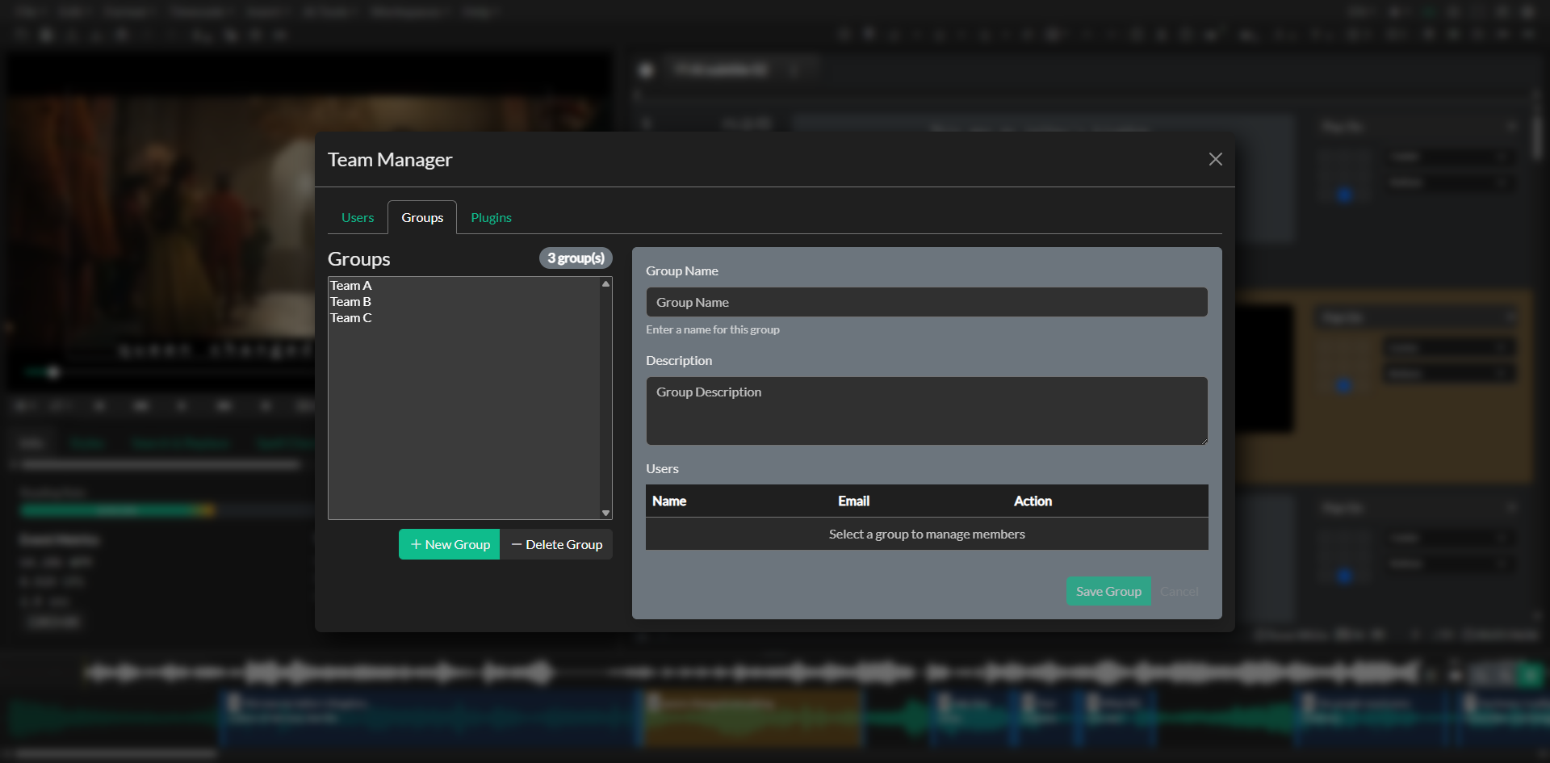Close the Team Manager dialog

(1215, 159)
